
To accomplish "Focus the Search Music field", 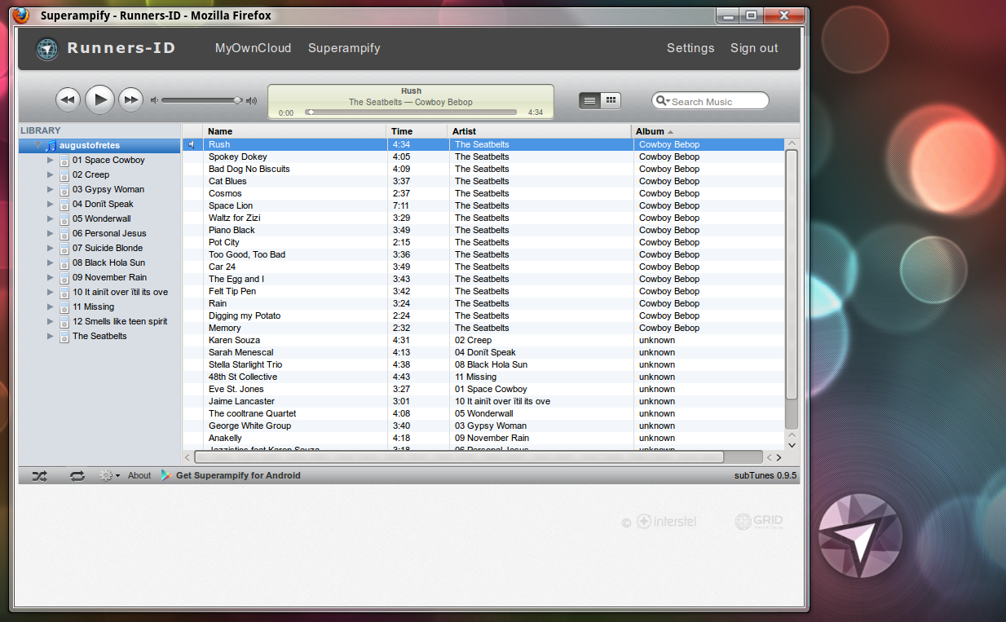I will coord(710,101).
